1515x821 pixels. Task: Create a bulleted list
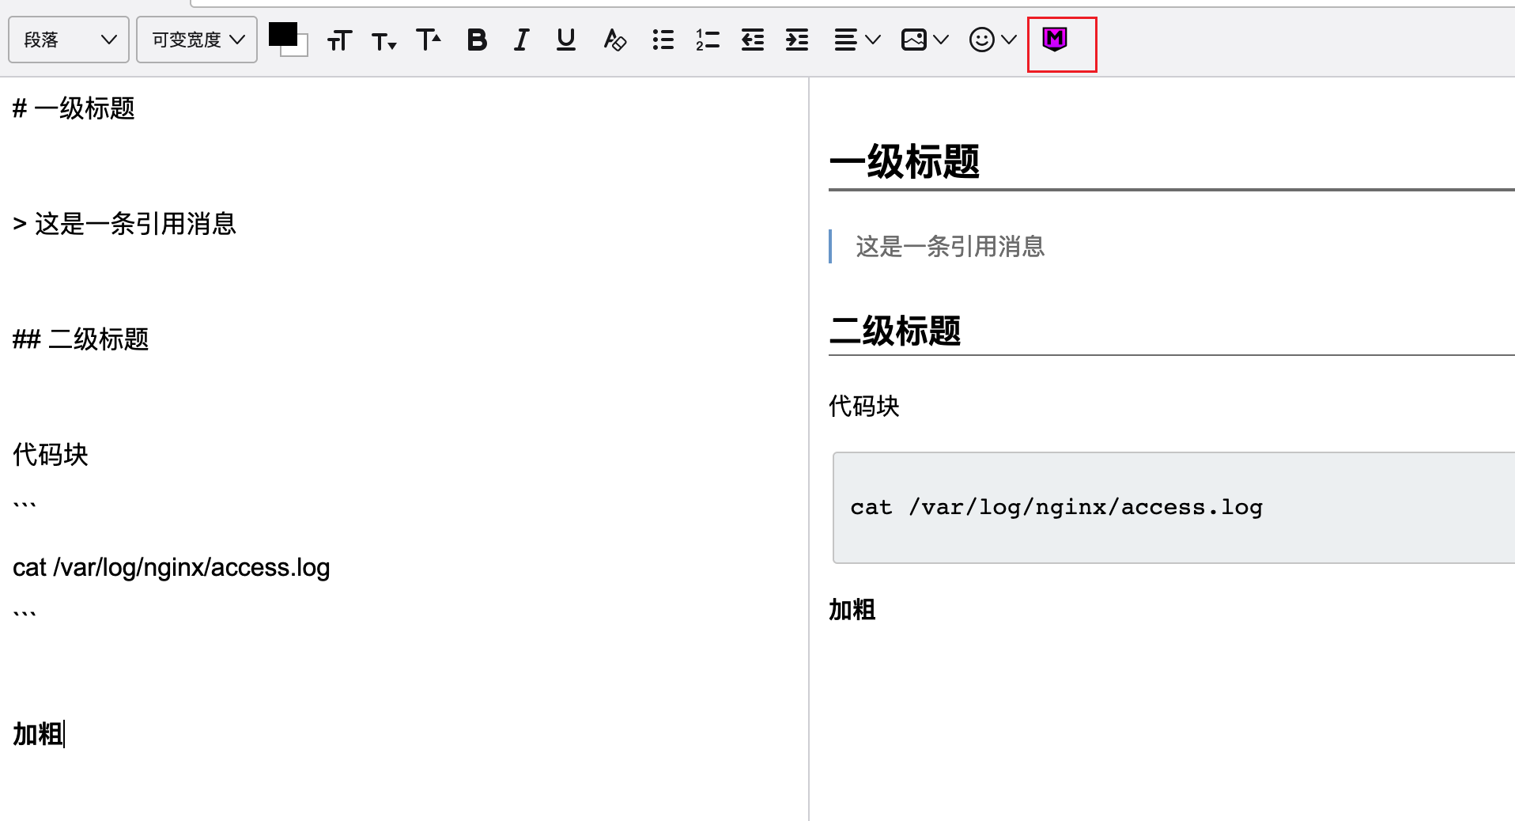point(663,40)
